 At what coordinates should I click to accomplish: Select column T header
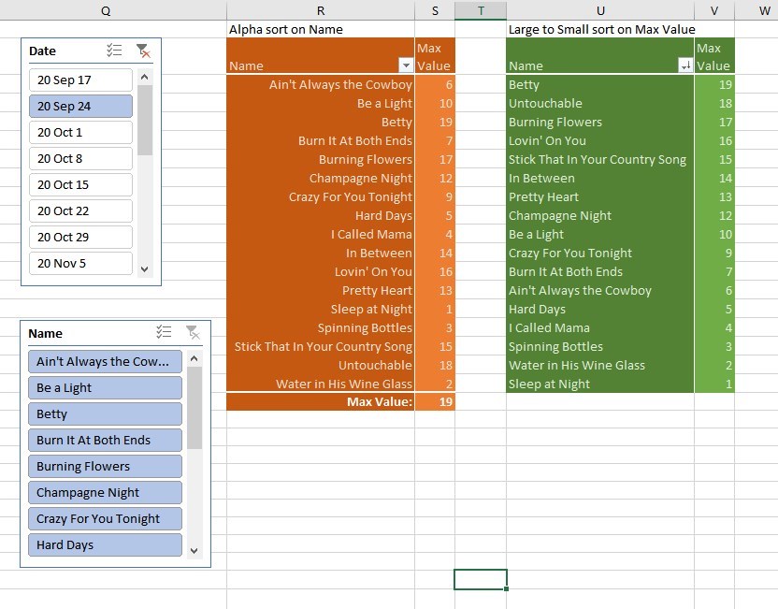tap(481, 10)
